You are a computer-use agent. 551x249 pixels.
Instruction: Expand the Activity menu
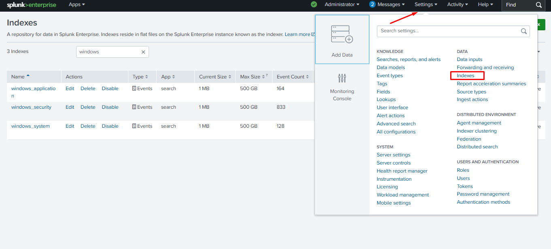pyautogui.click(x=457, y=4)
